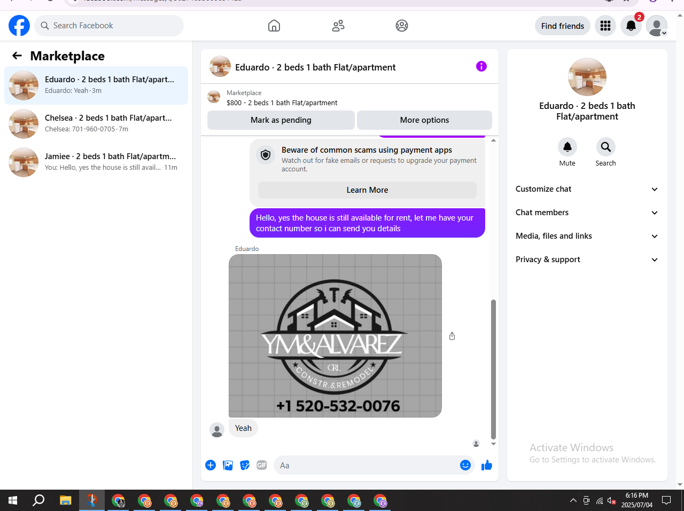Screen dimensions: 684x511
Task: Open the Groups icon in top navigation
Action: [x=402, y=26]
